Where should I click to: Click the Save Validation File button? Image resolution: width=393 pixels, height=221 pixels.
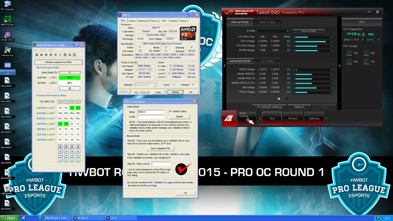pyautogui.click(x=160, y=148)
